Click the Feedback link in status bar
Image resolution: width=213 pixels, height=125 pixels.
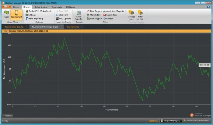(x=153, y=121)
